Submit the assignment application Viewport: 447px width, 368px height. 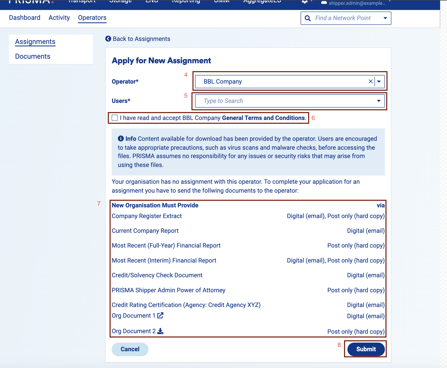pos(366,349)
